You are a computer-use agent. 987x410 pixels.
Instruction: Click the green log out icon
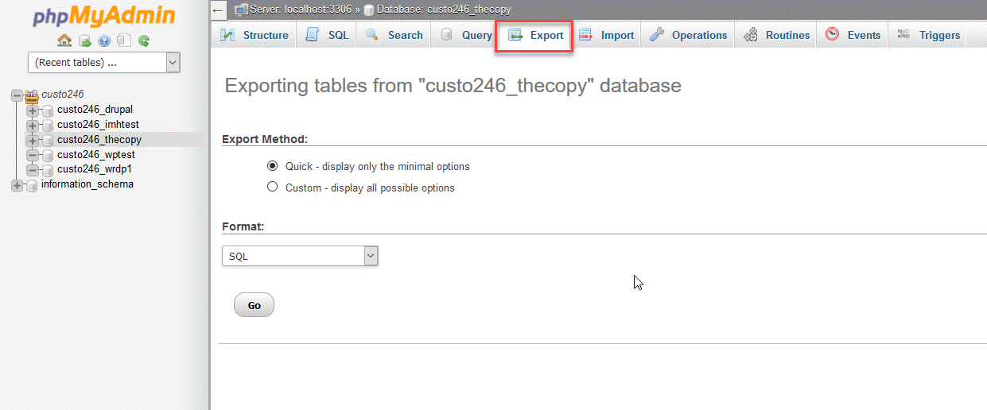pos(84,41)
